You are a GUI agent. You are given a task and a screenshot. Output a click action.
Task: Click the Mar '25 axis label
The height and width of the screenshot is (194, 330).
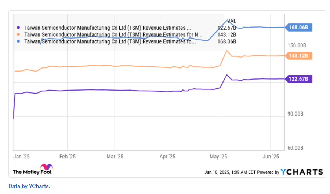pyautogui.click(x=115, y=157)
